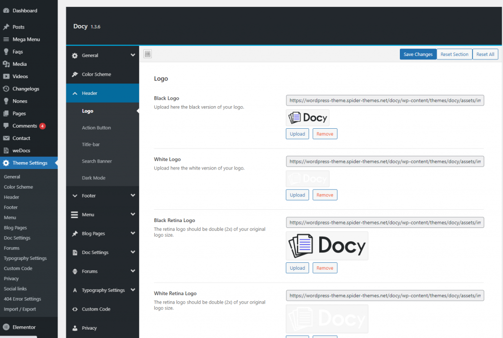This screenshot has height=338, width=503.
Task: Expand the Footer section right chevron
Action: 133,196
